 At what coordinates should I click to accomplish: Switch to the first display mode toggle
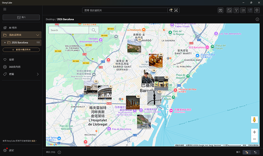click(247, 152)
